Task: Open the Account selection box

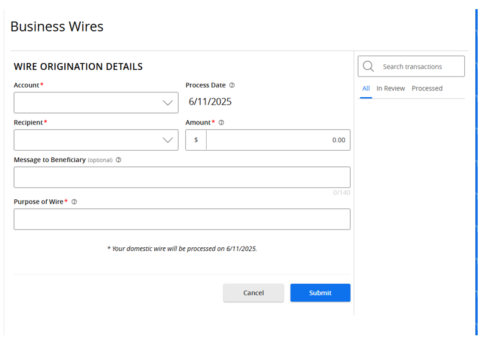Action: [x=96, y=103]
